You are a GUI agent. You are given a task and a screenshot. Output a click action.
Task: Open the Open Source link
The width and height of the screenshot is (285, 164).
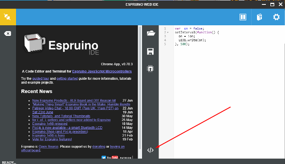[49, 146]
